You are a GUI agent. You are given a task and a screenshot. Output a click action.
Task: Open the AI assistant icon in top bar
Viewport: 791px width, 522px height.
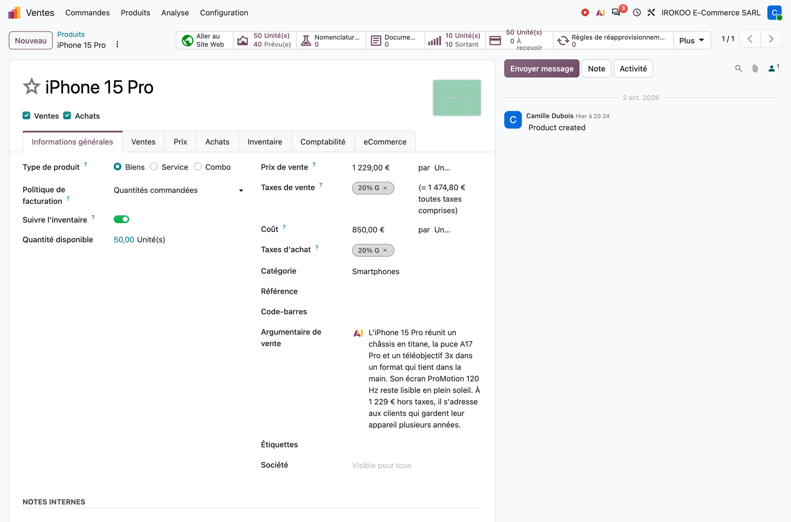(600, 13)
